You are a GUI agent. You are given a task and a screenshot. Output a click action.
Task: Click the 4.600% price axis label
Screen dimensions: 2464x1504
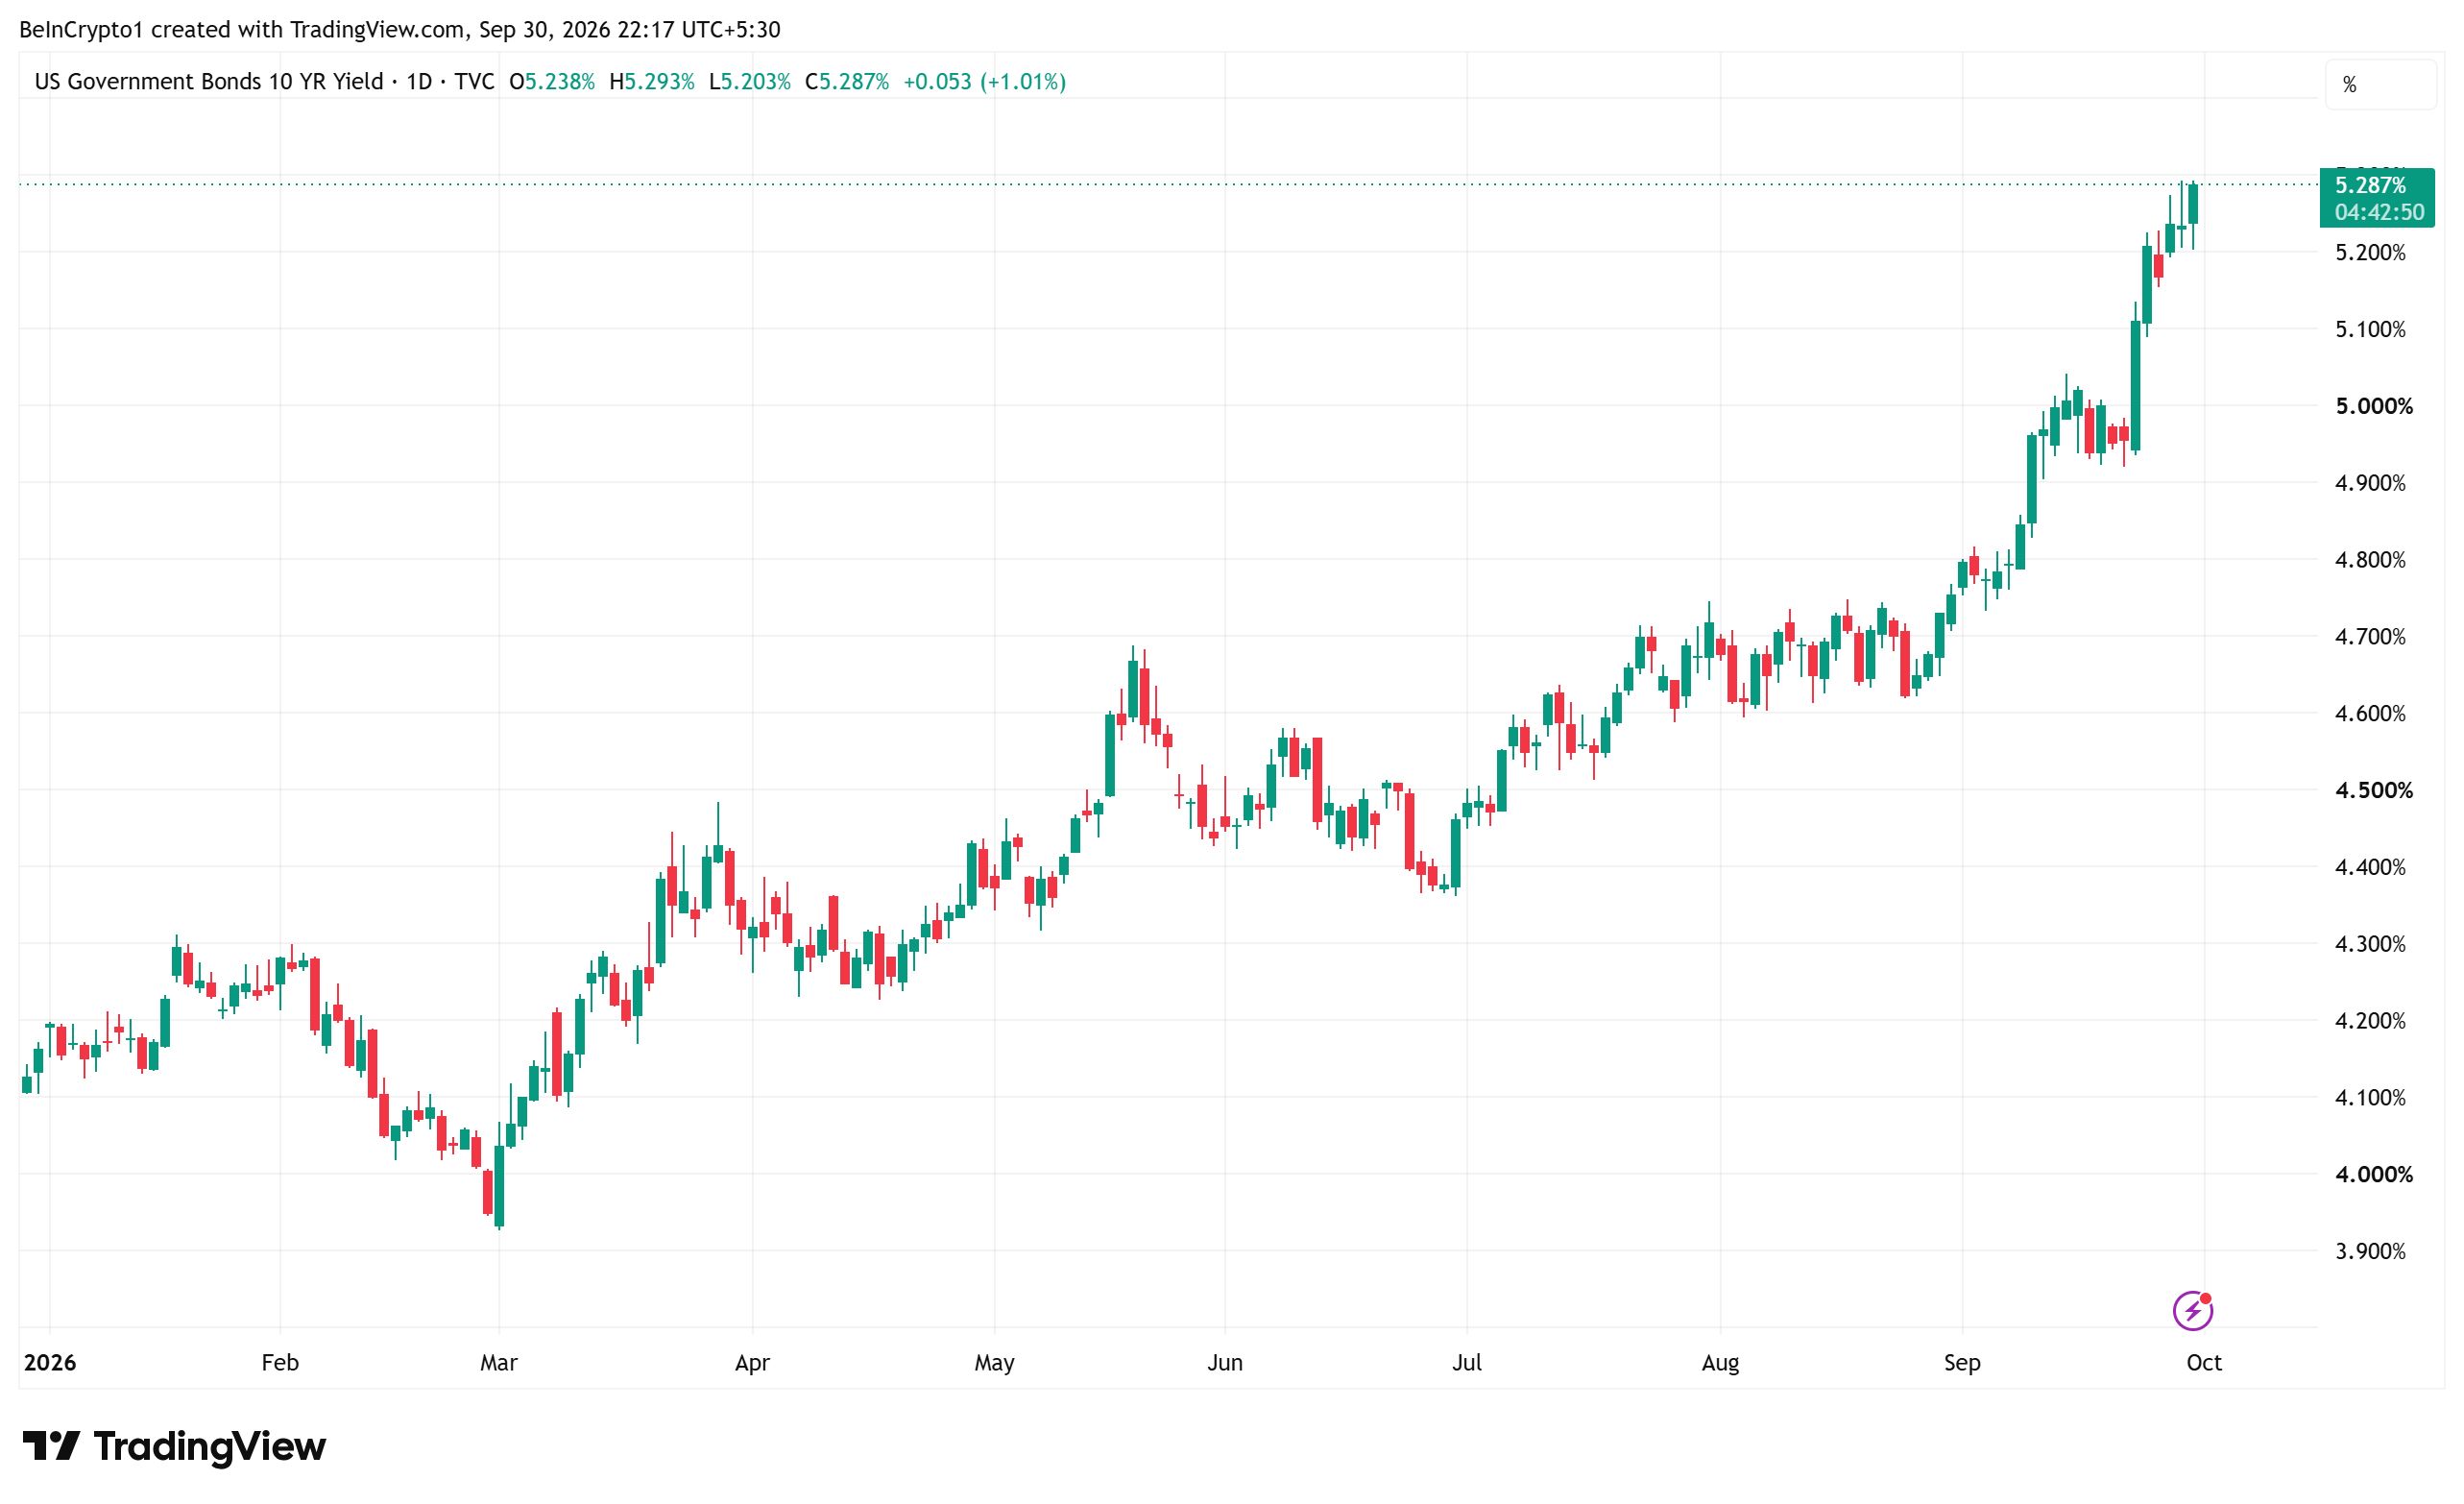[2370, 714]
